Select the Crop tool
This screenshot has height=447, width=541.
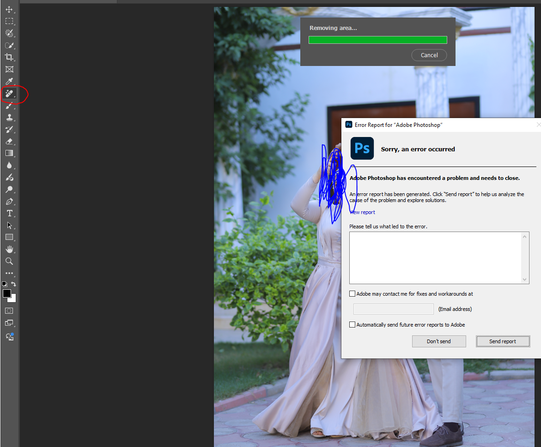[x=9, y=57]
